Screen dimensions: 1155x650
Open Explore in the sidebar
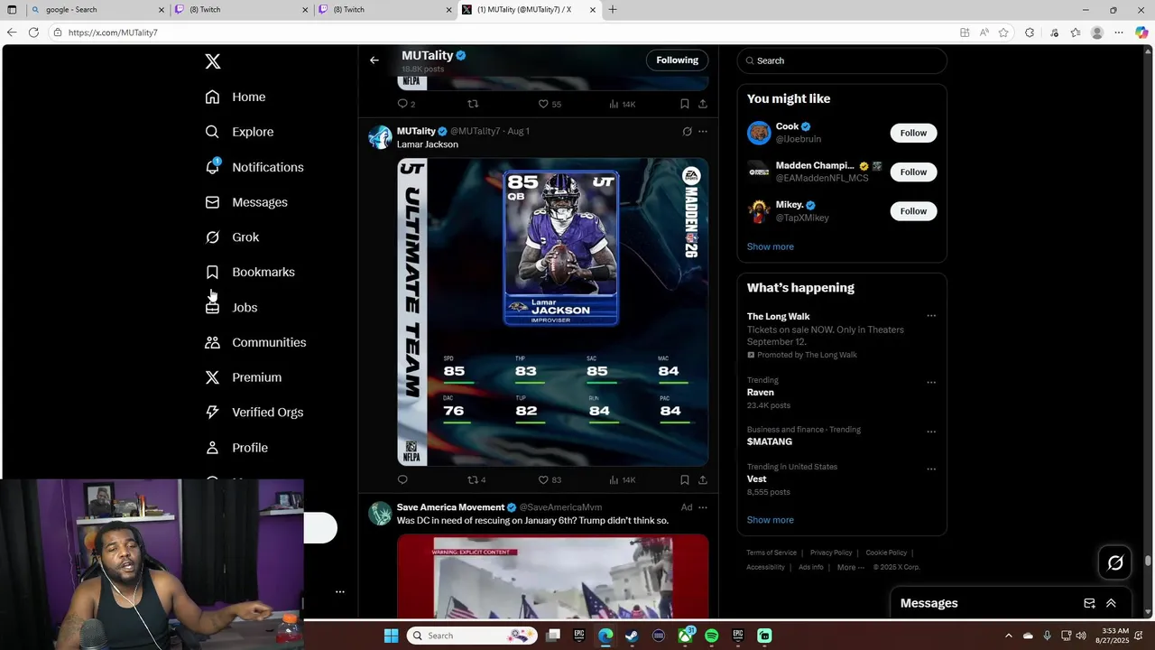(x=239, y=132)
